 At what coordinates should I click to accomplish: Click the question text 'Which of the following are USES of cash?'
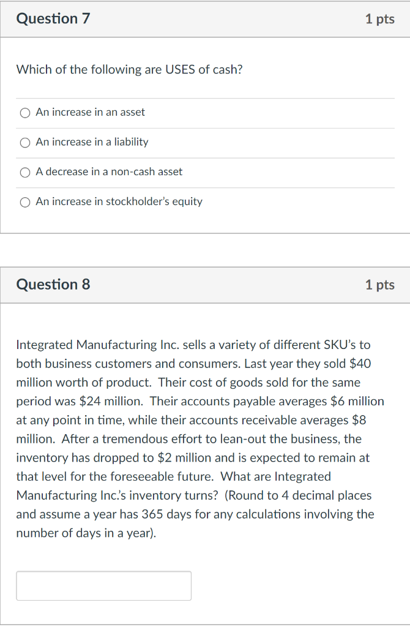pos(129,69)
